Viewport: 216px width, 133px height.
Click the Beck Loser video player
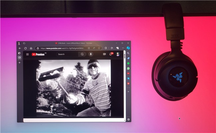74,88
